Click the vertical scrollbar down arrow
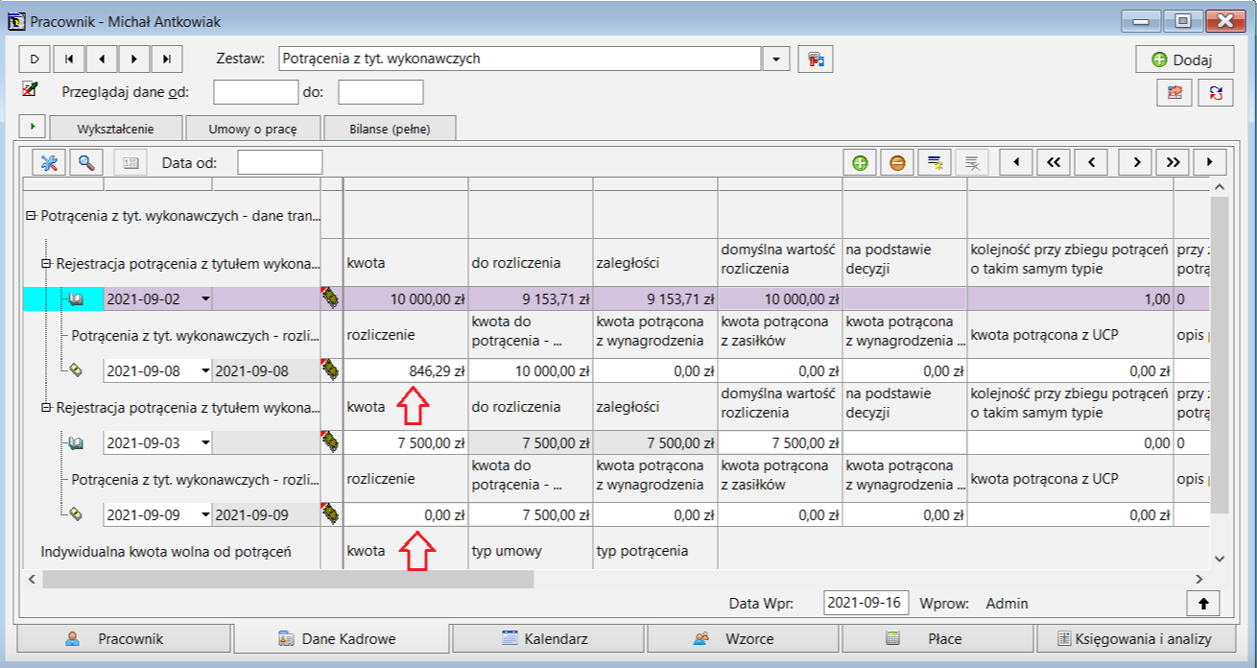 (1219, 558)
